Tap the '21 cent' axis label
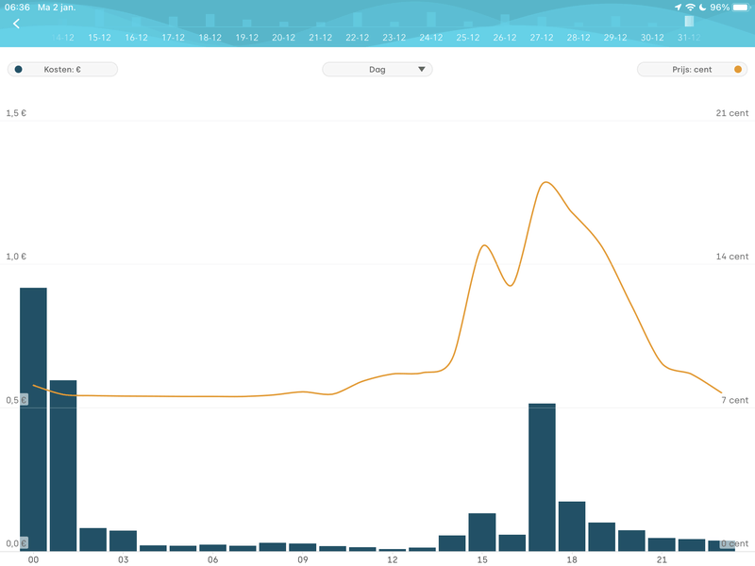 (x=732, y=113)
